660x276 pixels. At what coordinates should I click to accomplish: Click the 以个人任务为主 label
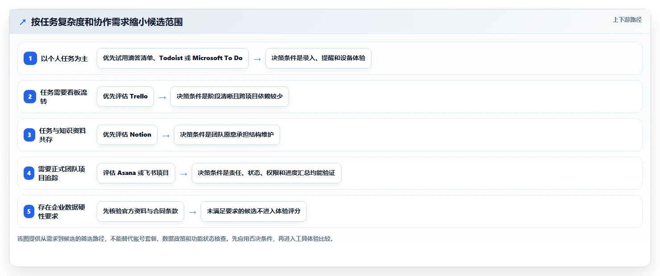(x=64, y=58)
